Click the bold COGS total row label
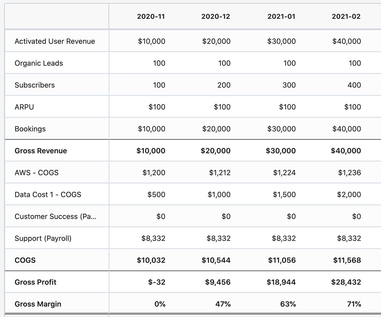The width and height of the screenshot is (381, 317). coord(25,260)
